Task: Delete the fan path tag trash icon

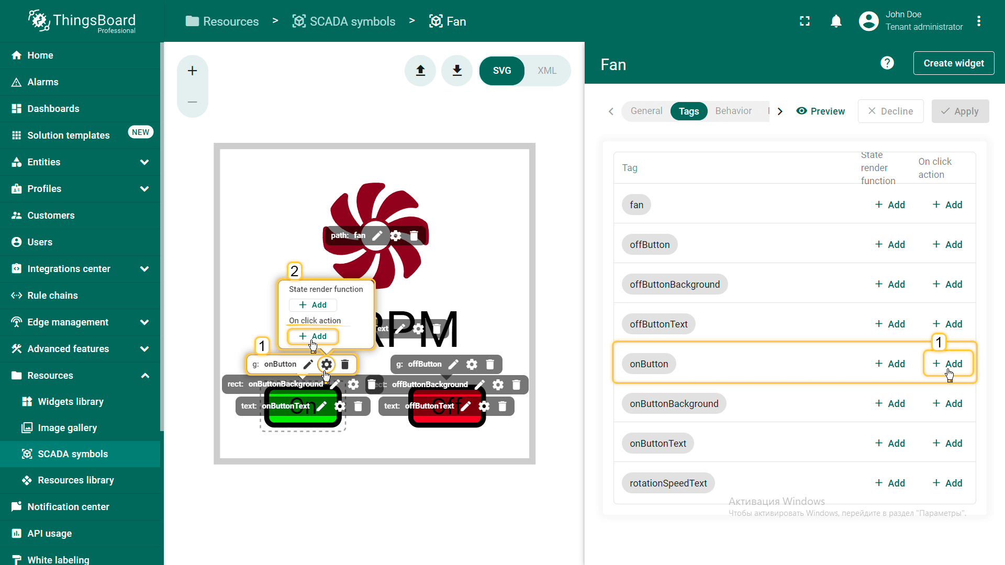Action: [414, 235]
